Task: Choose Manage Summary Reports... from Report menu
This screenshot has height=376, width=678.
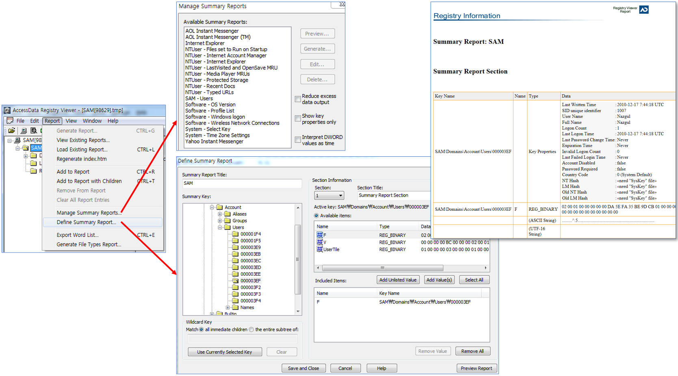Action: click(89, 213)
